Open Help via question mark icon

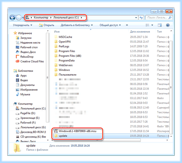168,25
